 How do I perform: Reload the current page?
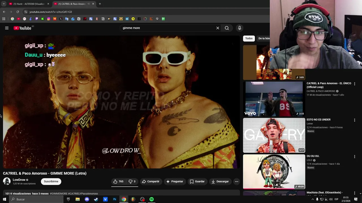point(18,12)
